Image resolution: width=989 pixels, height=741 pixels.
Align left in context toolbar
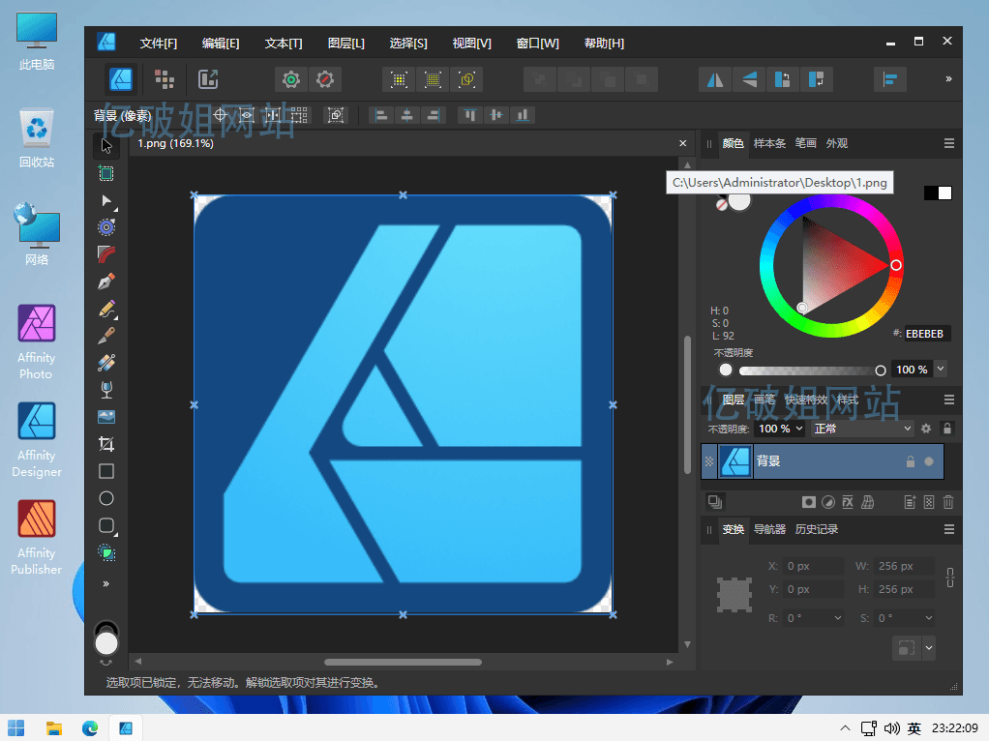point(381,115)
